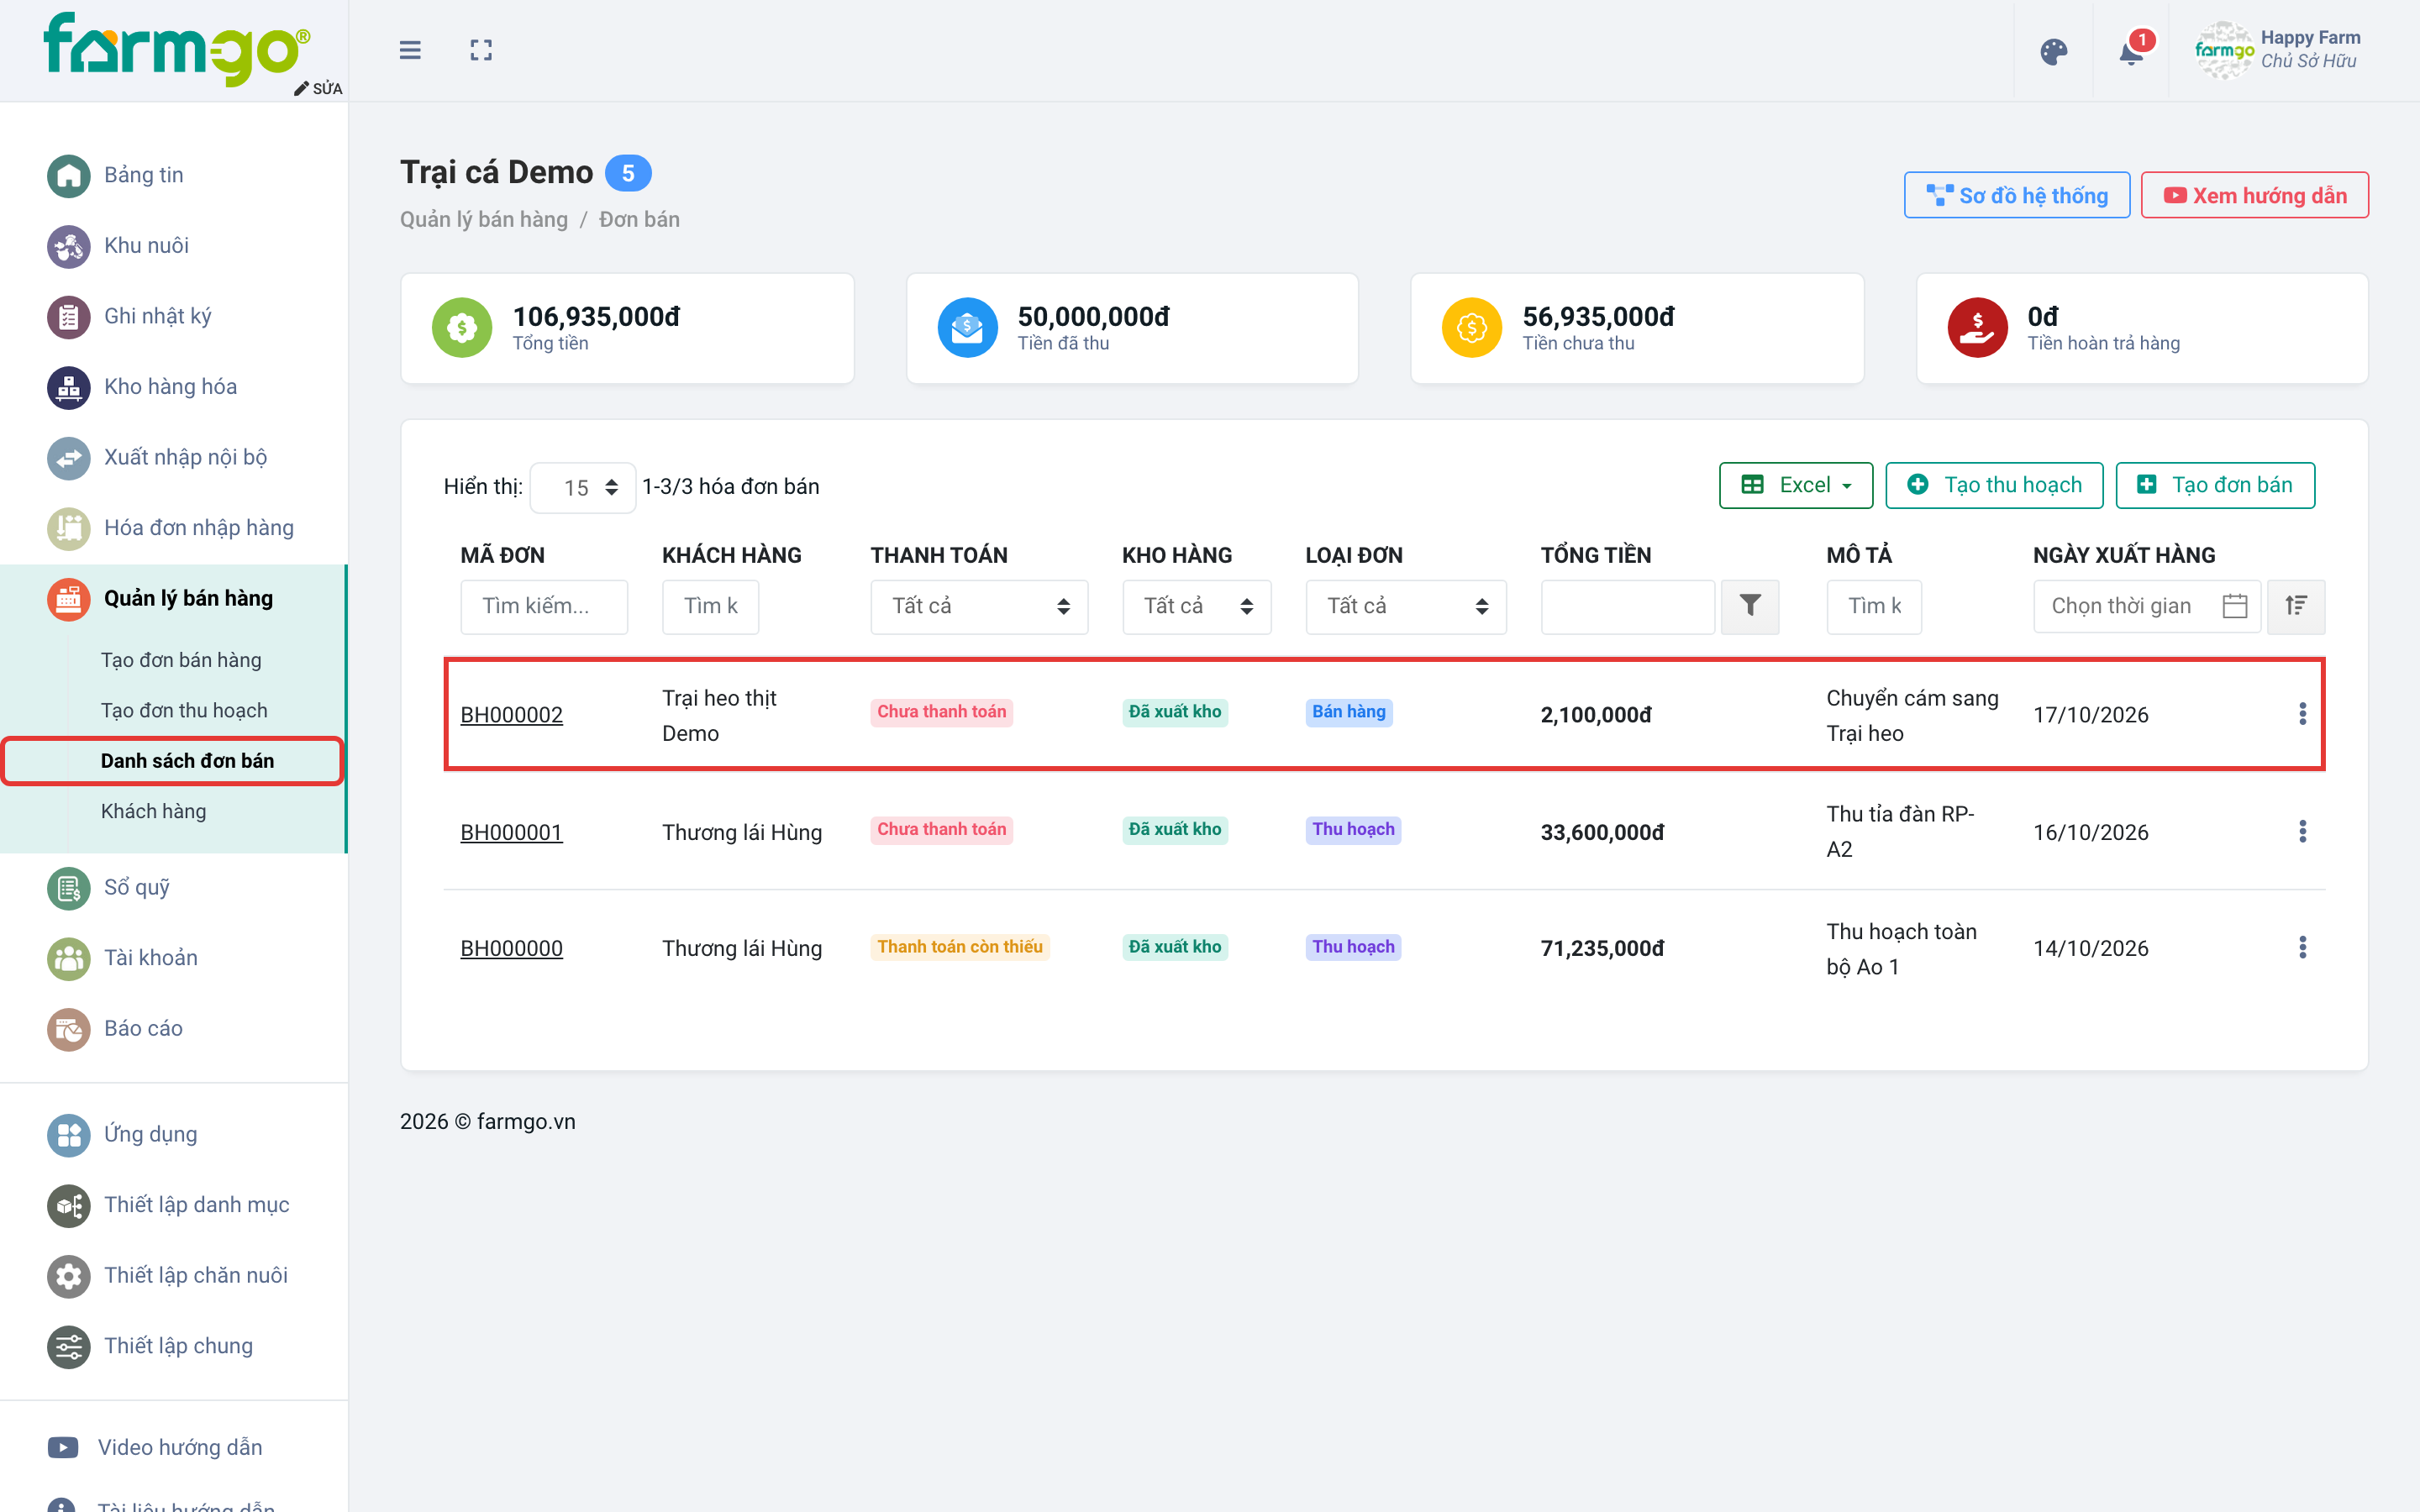Focus the Khách hàng search field
Image resolution: width=2420 pixels, height=1512 pixels.
pyautogui.click(x=710, y=606)
